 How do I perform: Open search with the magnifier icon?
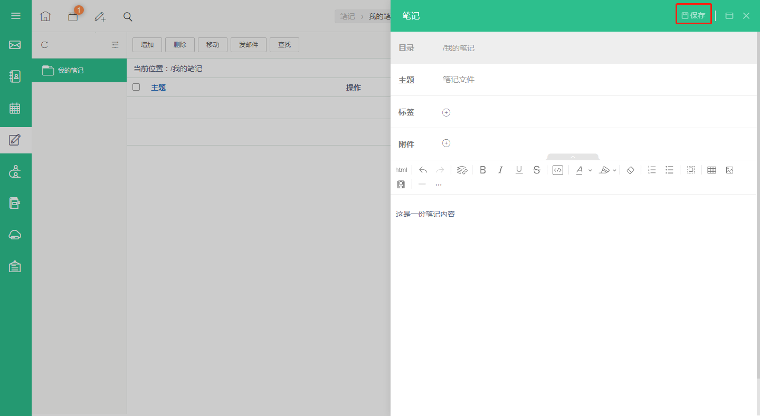click(128, 16)
